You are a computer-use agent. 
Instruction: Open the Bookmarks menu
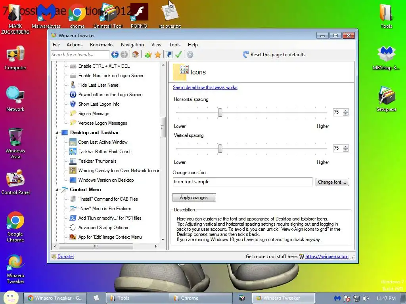coord(101,45)
